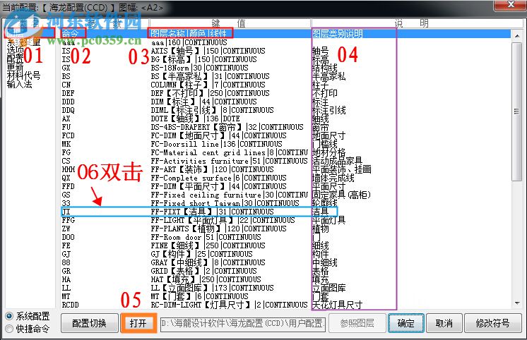Select the FC-Doorsill line 门槛线 row
The height and width of the screenshot is (340, 527).
point(285,144)
